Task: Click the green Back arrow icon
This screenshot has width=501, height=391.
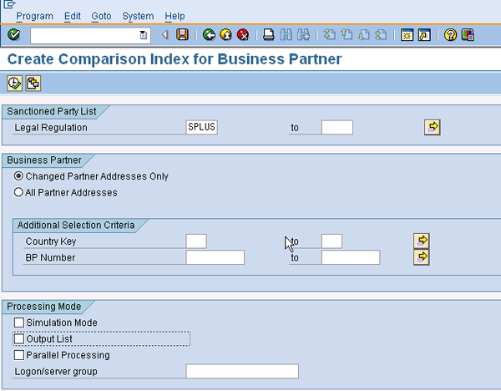Action: click(x=209, y=34)
